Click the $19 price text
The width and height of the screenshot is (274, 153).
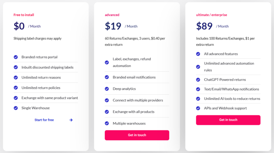113,26
